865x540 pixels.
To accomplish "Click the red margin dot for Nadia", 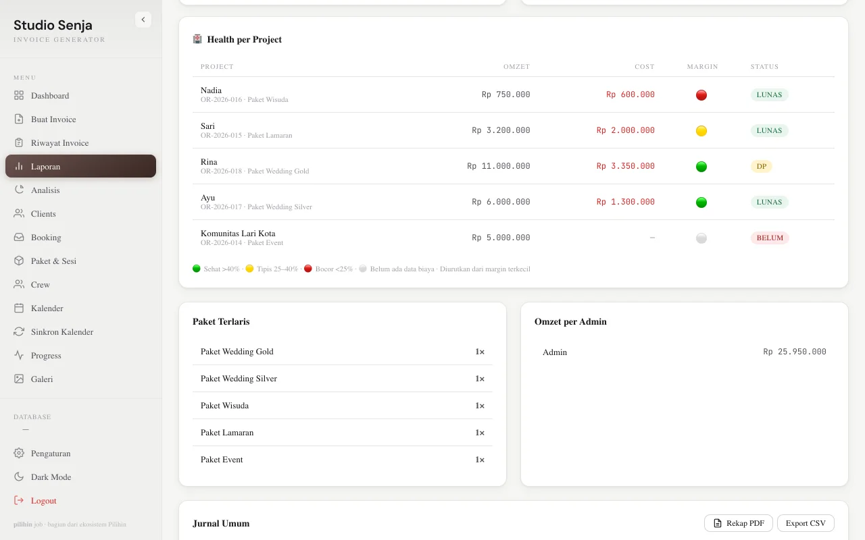I will 701,95.
